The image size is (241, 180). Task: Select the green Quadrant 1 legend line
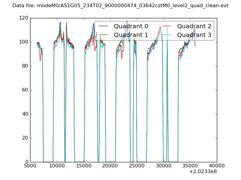point(103,35)
